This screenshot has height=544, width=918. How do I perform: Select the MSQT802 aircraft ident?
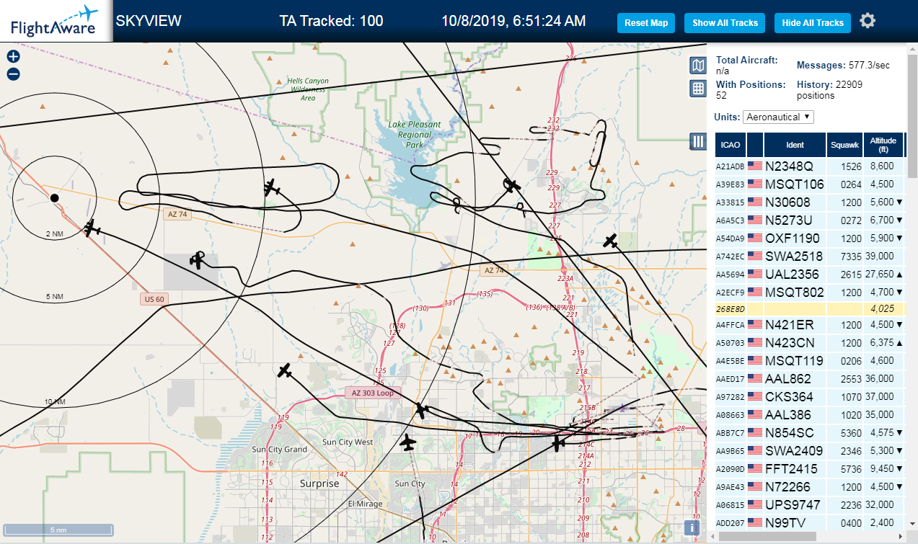pyautogui.click(x=794, y=292)
